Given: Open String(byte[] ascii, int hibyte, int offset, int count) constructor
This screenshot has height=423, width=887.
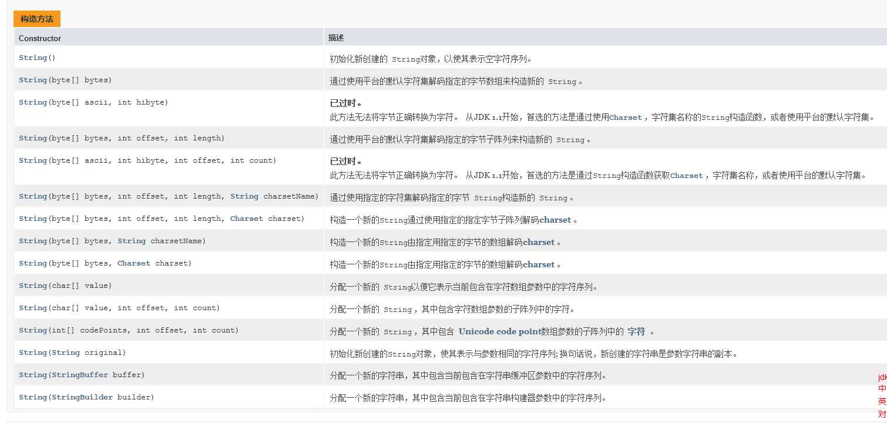Looking at the screenshot, I should tap(33, 160).
